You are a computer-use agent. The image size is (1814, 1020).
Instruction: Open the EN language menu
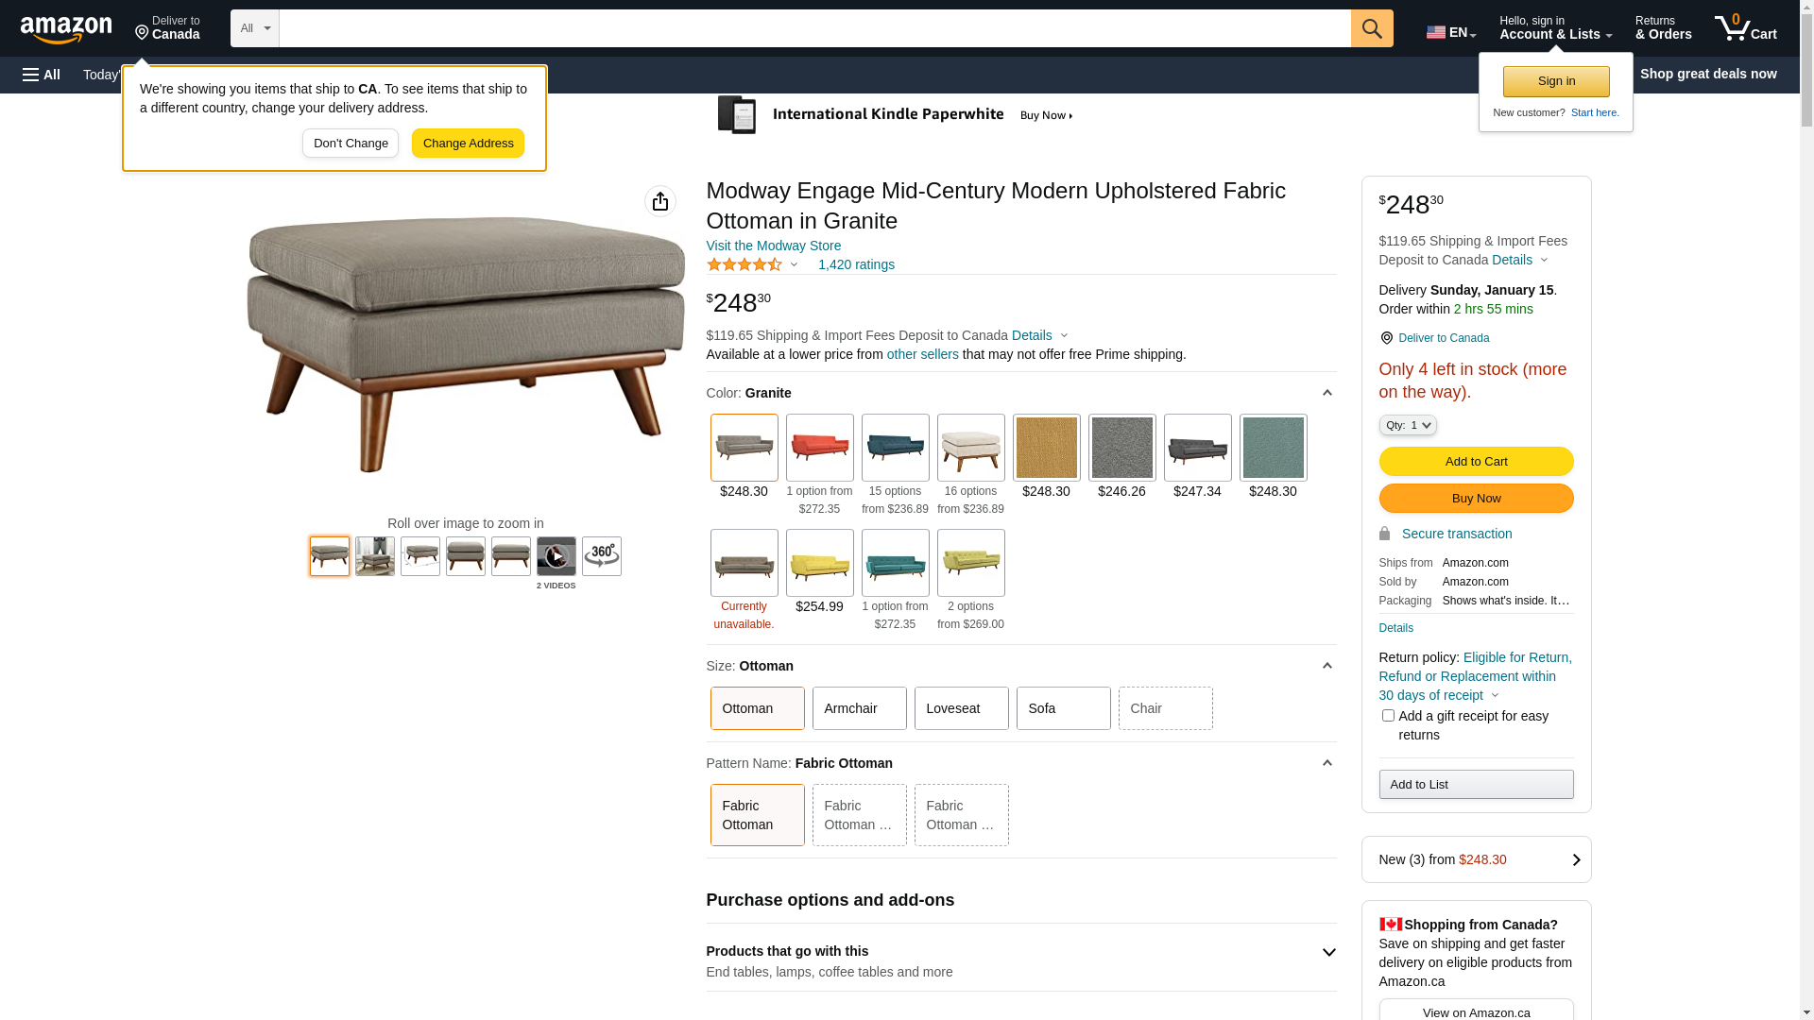[x=1451, y=32]
